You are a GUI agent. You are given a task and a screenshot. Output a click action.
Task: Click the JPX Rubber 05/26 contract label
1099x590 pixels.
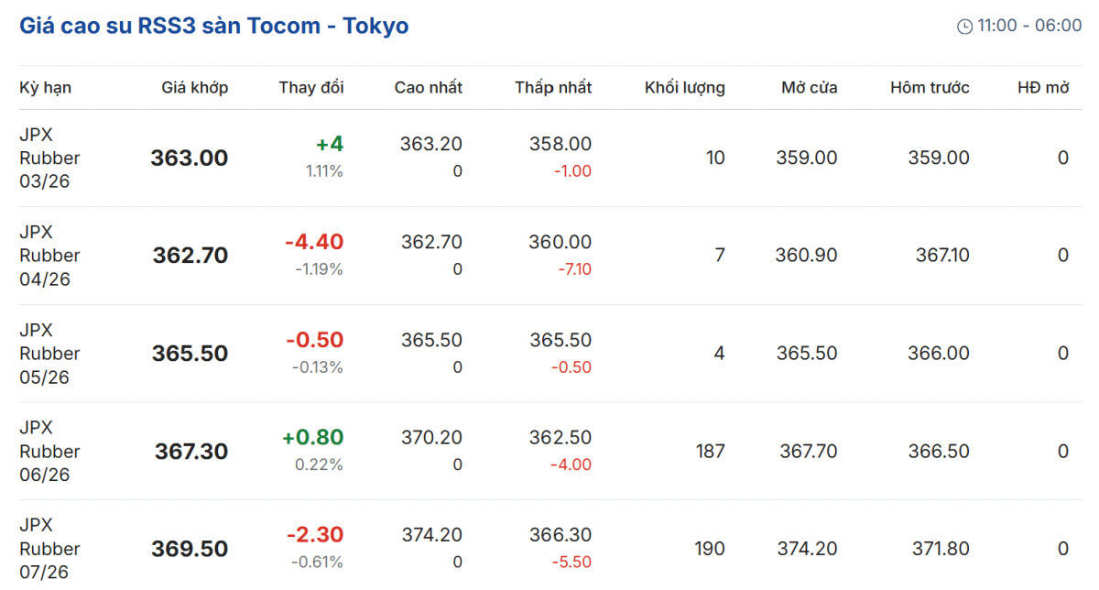(49, 354)
